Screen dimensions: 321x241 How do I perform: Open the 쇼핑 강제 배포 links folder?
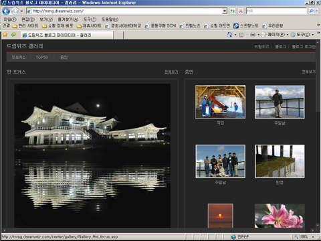[58, 26]
